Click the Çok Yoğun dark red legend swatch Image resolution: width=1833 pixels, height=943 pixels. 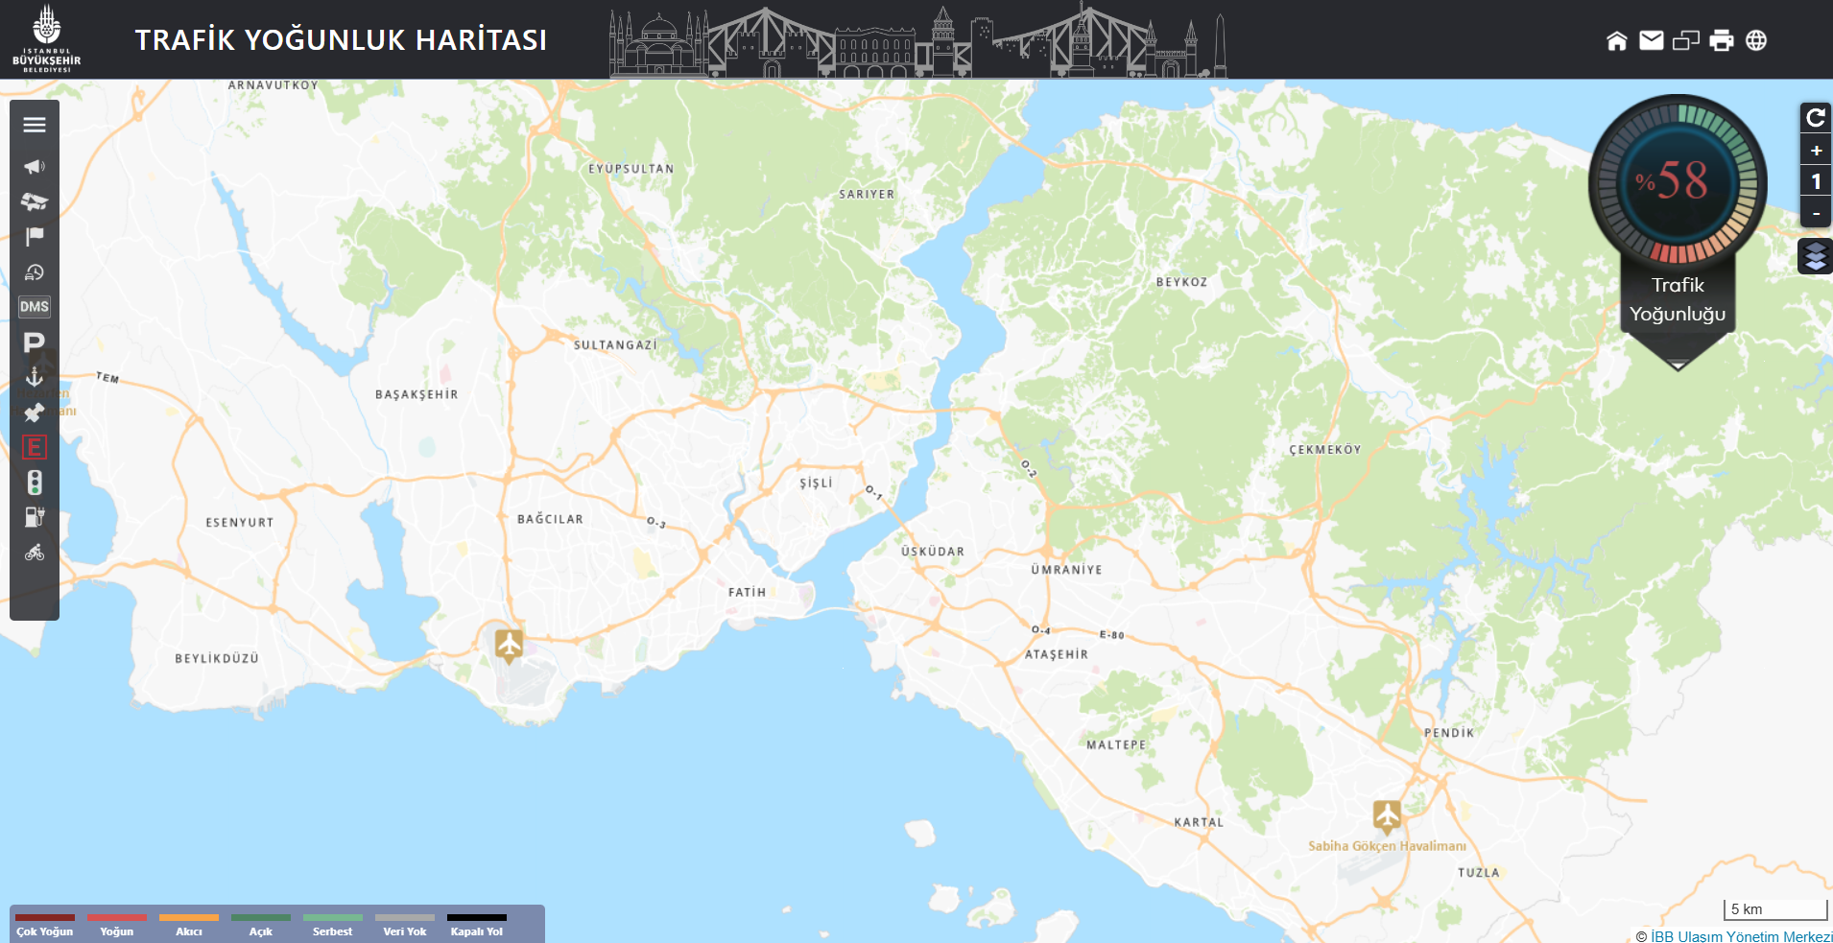45,918
